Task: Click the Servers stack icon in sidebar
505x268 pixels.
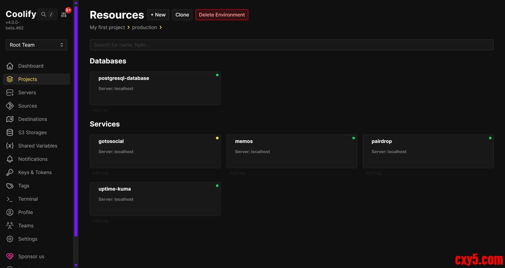Action: pos(10,93)
